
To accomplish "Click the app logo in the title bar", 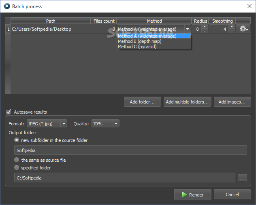I will point(7,6).
